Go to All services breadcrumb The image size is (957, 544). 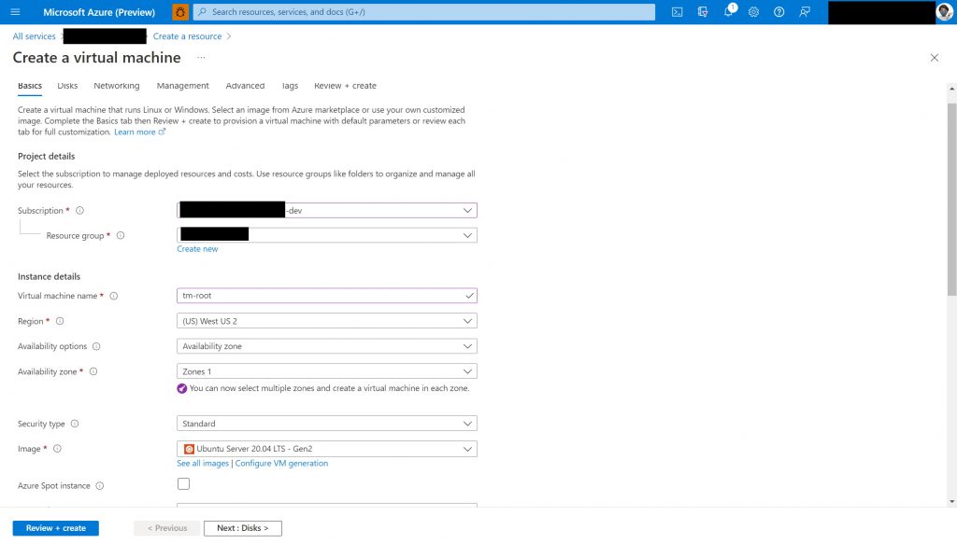[35, 36]
